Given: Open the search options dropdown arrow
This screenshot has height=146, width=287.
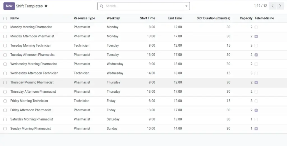Looking at the screenshot, I should coord(186,6).
